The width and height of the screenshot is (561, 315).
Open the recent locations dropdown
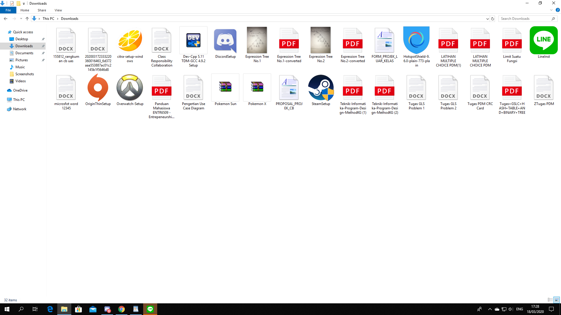pos(21,19)
